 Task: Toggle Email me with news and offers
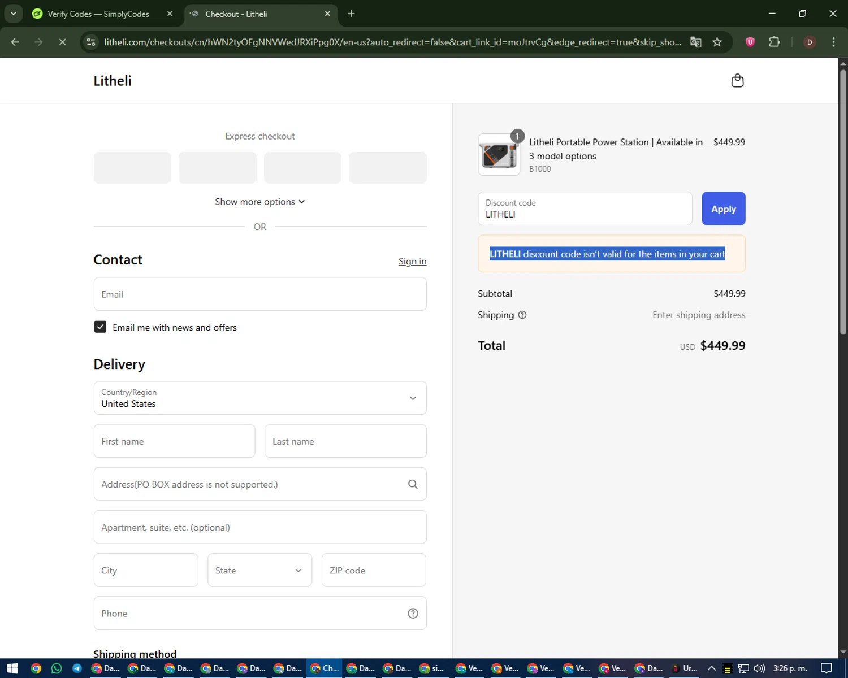pos(100,327)
